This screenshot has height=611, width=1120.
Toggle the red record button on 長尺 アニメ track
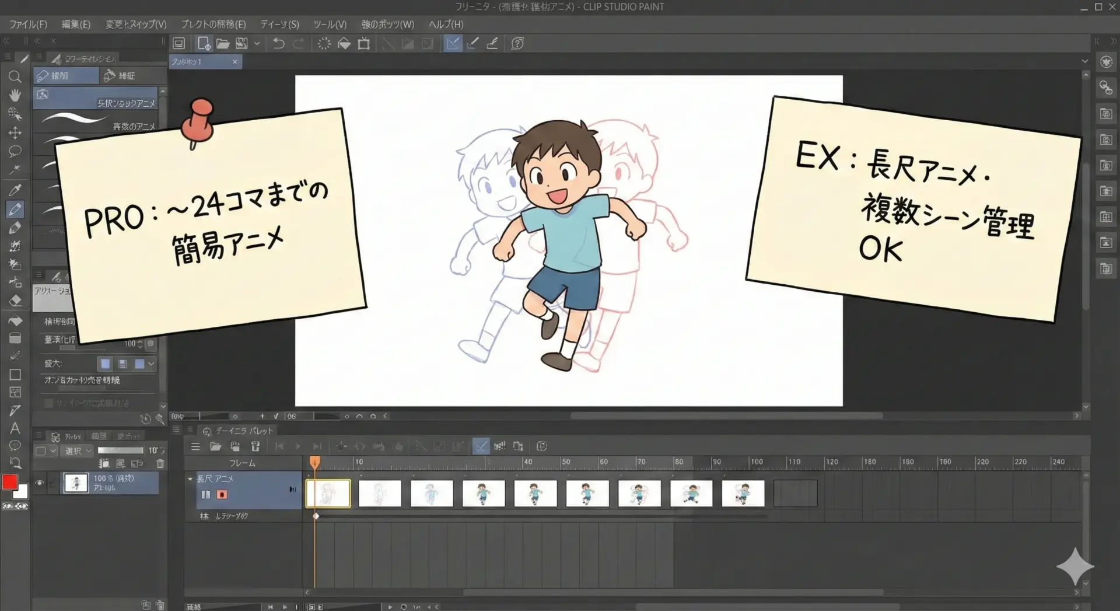point(222,494)
